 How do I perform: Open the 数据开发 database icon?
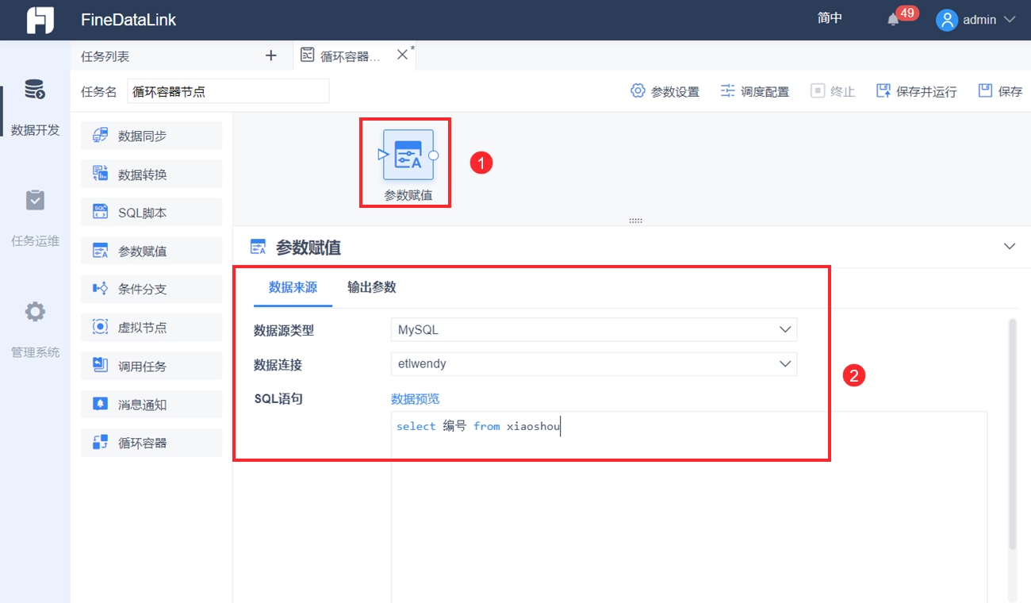pyautogui.click(x=35, y=90)
